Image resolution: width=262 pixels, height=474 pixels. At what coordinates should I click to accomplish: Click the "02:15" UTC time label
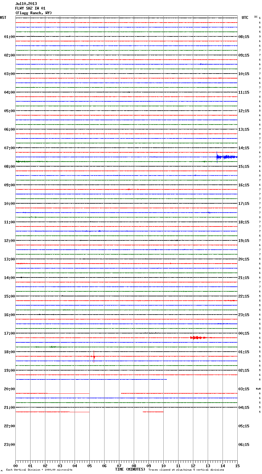[244, 370]
